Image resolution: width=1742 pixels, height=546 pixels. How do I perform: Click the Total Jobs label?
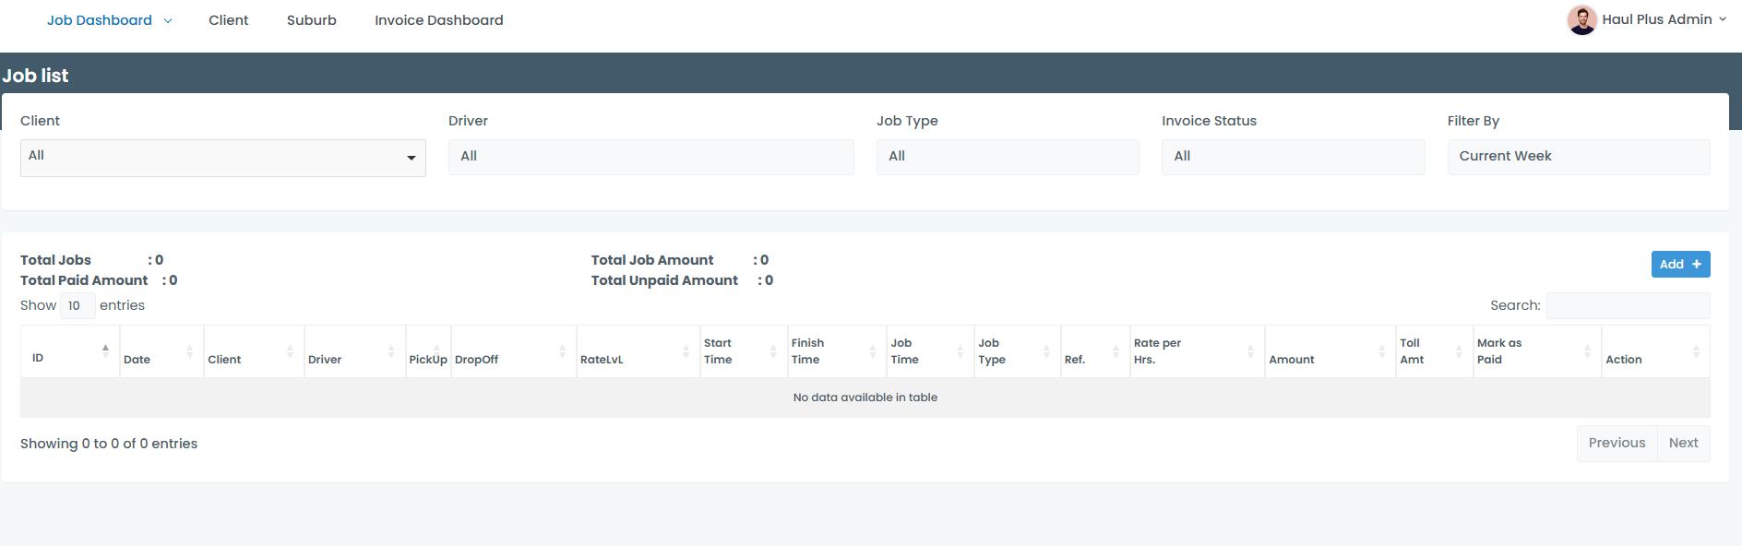[x=55, y=260]
